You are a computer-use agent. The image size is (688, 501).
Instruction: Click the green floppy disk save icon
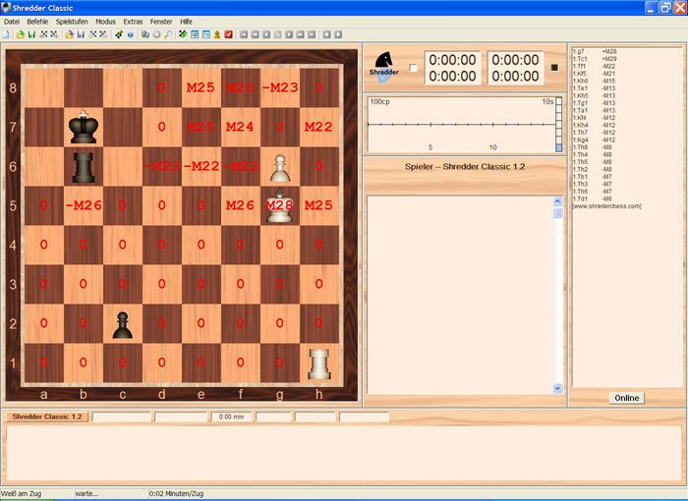point(31,34)
